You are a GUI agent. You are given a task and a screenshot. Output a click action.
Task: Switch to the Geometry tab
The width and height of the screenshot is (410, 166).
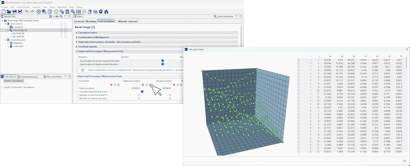[79, 21]
